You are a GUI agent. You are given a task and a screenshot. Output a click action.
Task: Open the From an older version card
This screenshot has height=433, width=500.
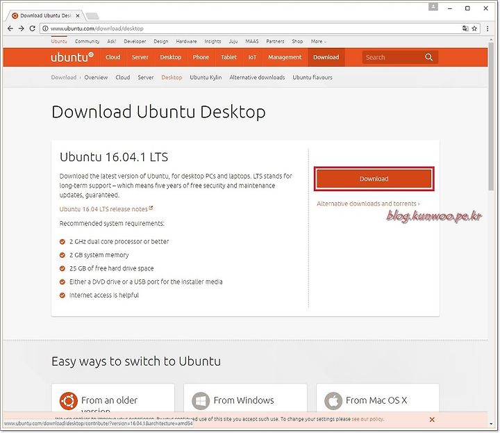[113, 398]
